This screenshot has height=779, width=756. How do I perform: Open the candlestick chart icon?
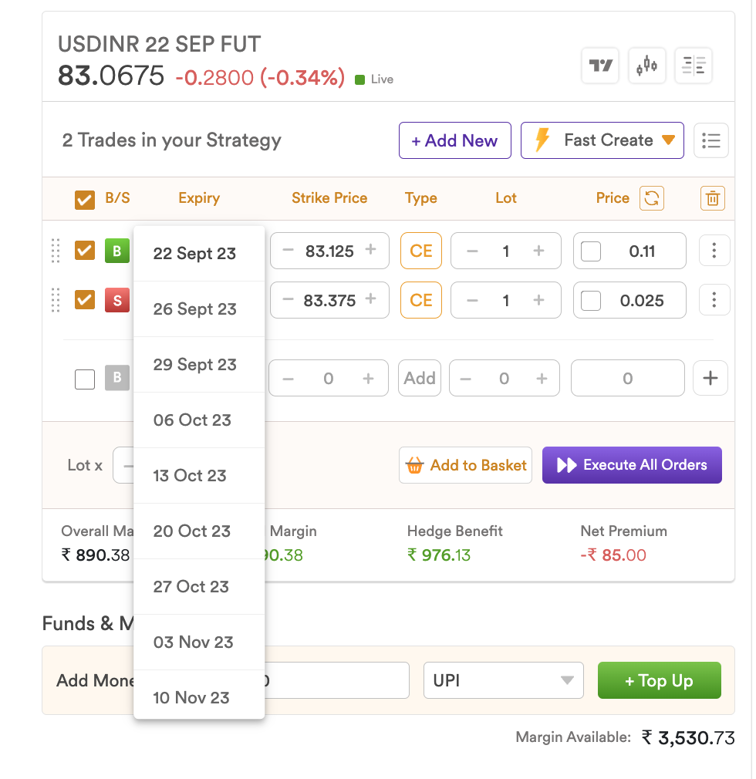(646, 65)
